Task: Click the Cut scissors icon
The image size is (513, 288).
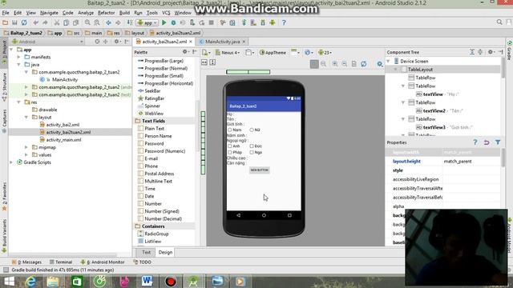Action: click(x=57, y=22)
